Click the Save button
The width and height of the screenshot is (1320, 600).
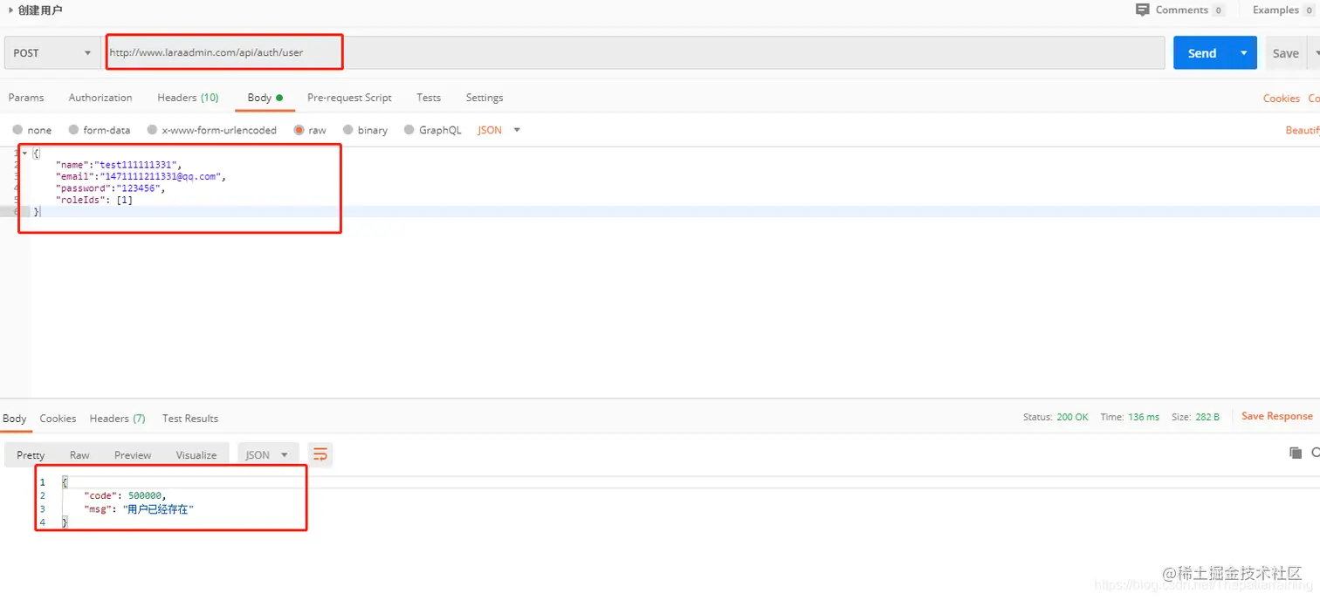[x=1285, y=53]
